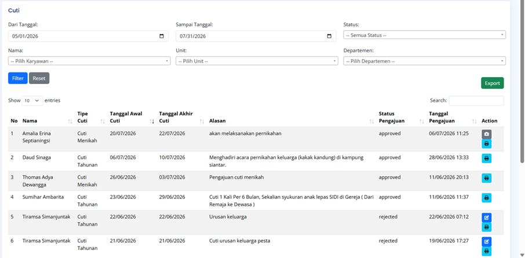525x258 pixels.
Task: Click the Filter button
Action: (18, 78)
